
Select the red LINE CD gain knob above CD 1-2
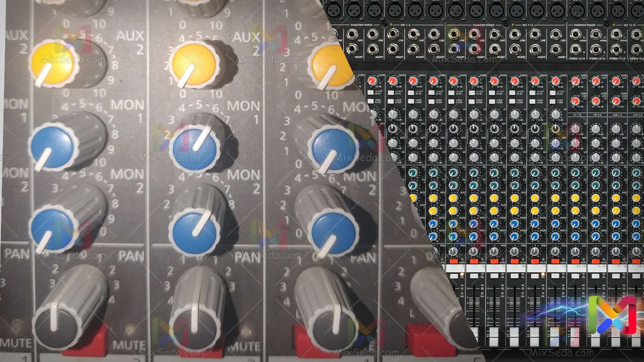pos(575,101)
